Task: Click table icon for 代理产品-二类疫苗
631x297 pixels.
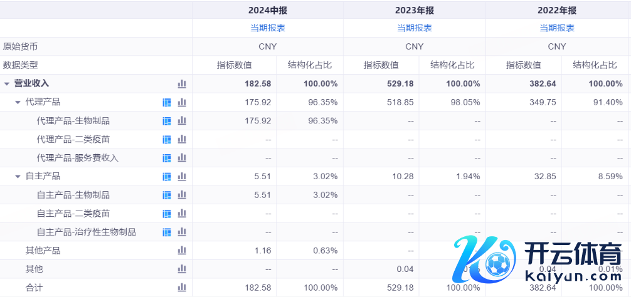Action: [x=167, y=140]
